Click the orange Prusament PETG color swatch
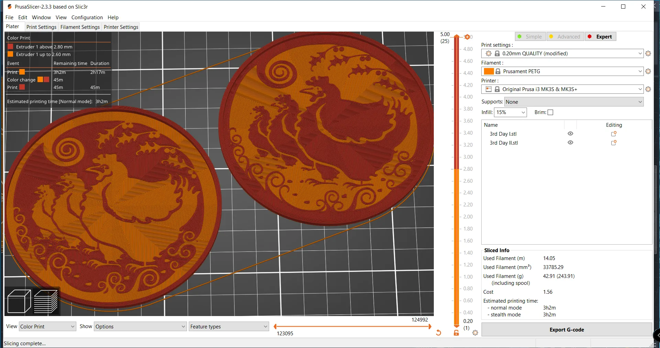 pyautogui.click(x=488, y=71)
